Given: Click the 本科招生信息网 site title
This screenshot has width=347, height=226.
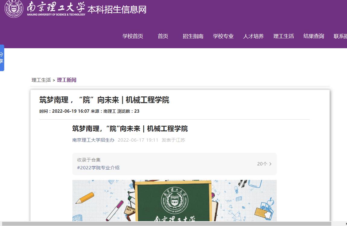Looking at the screenshot, I should pos(117,10).
